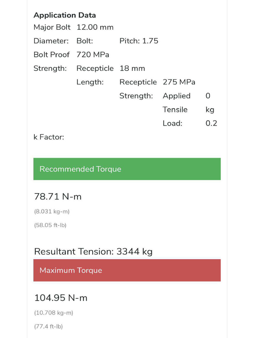Click the 0.2 k factor value
This screenshot has height=338, width=254.
click(x=211, y=123)
